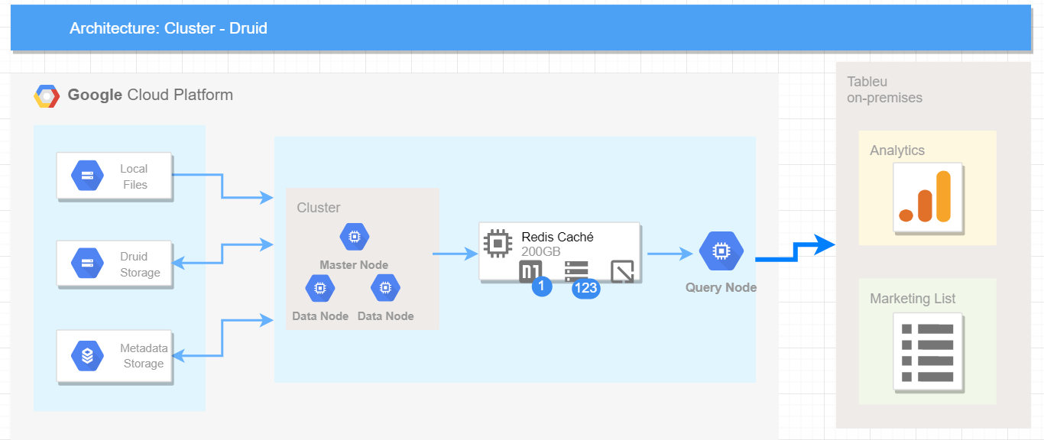Click the Cluster group heading
This screenshot has height=440, width=1044.
(x=319, y=208)
